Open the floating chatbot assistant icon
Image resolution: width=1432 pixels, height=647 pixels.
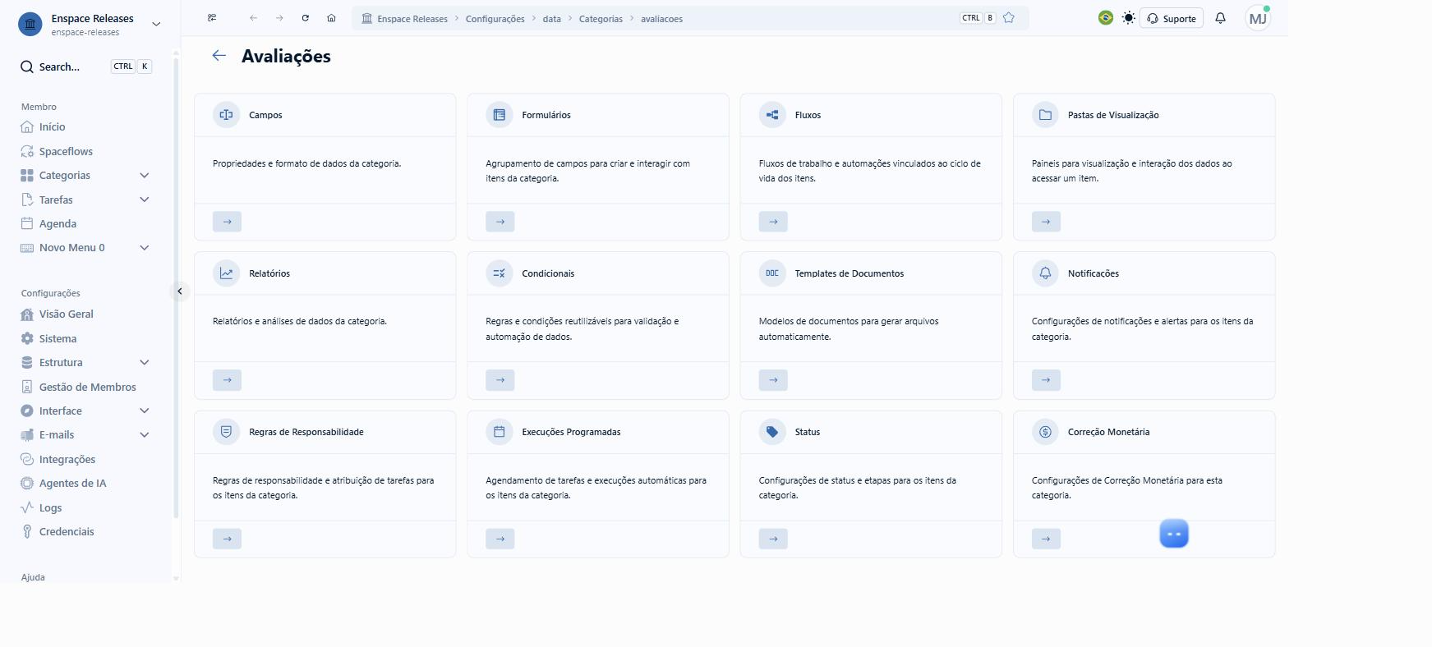pos(1174,534)
